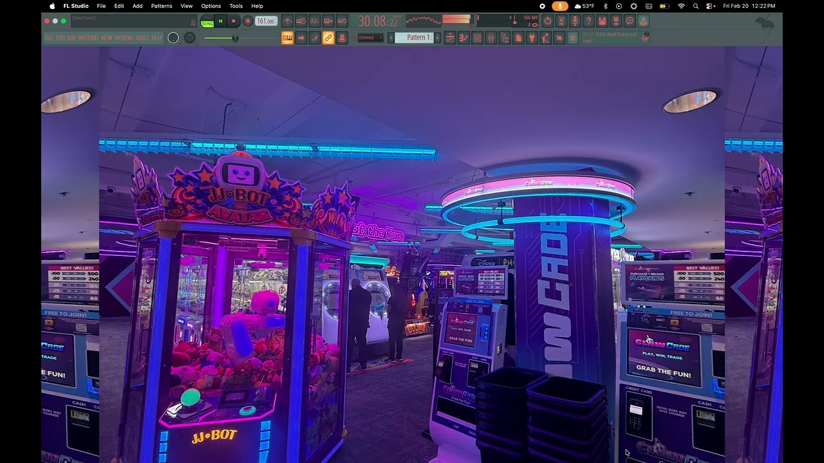Open the Playlist view
The height and width of the screenshot is (463, 824).
click(x=450, y=37)
